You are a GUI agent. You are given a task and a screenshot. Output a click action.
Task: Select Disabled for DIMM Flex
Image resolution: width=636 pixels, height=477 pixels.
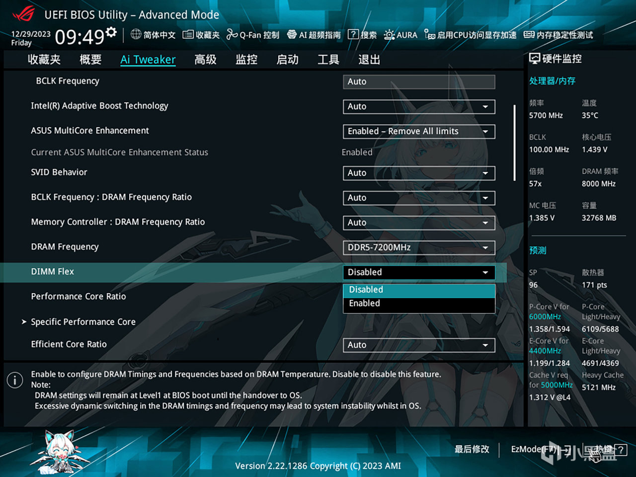point(419,290)
